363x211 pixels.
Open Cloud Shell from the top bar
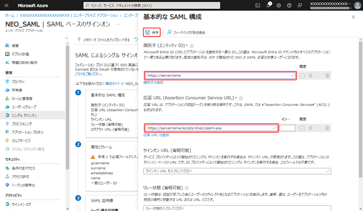pos(258,6)
